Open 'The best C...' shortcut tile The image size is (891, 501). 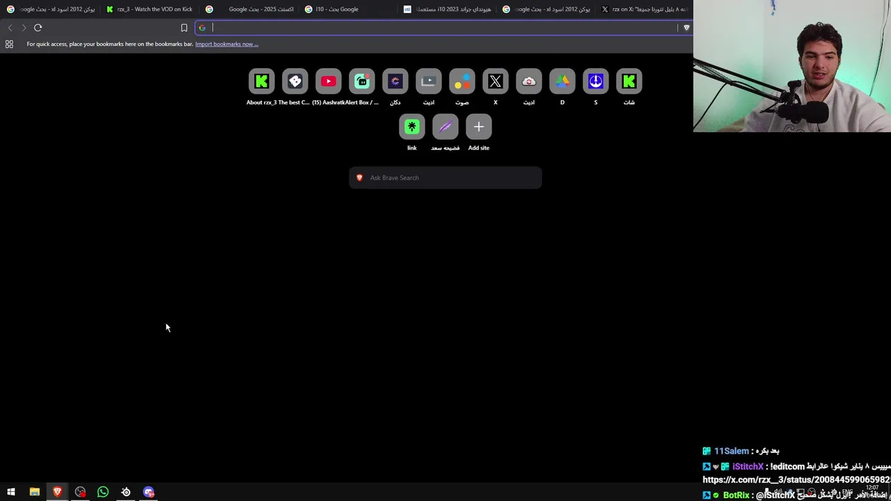(295, 82)
